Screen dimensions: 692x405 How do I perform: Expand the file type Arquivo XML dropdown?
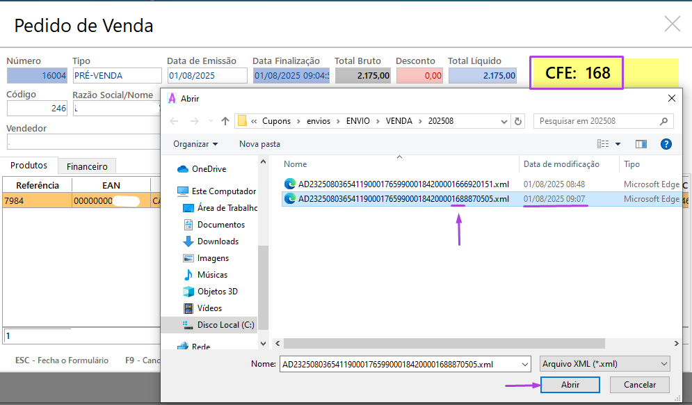(604, 364)
